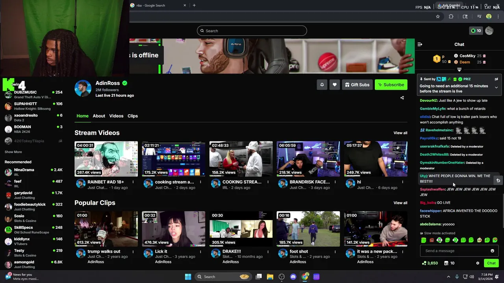Click the reply arrow on highlighted chat message

pos(498,180)
